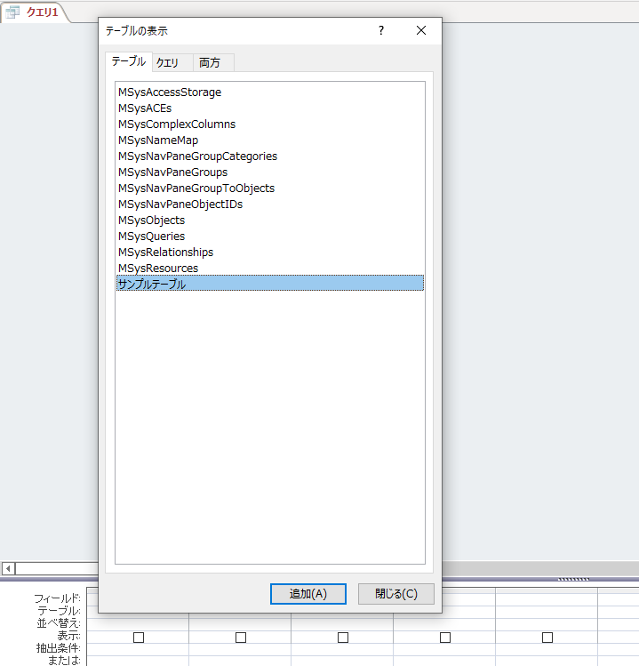The height and width of the screenshot is (666, 639).
Task: Select MSysACEs in the table list
Action: [x=270, y=108]
